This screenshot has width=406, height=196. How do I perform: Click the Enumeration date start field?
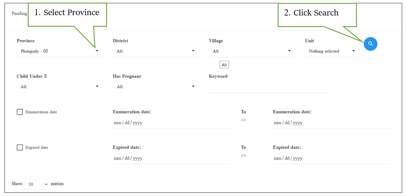click(x=172, y=123)
